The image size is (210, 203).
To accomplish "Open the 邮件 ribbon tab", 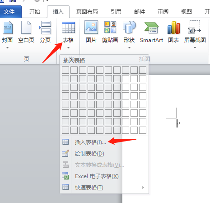I will (x=140, y=12).
